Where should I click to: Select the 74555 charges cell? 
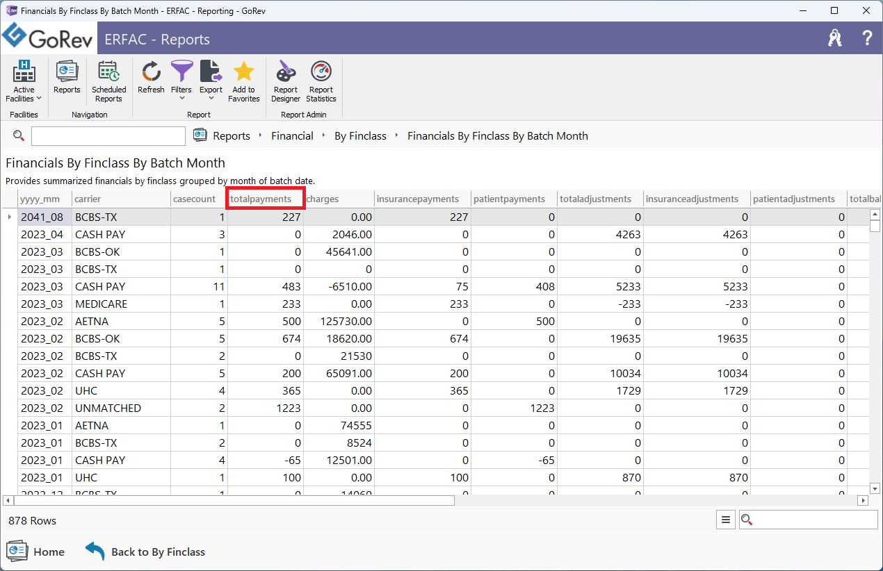[x=339, y=425]
